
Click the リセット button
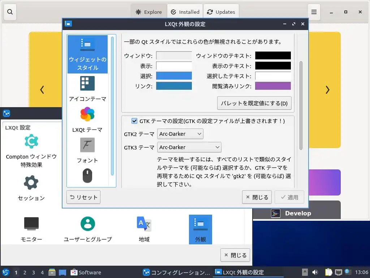click(83, 197)
